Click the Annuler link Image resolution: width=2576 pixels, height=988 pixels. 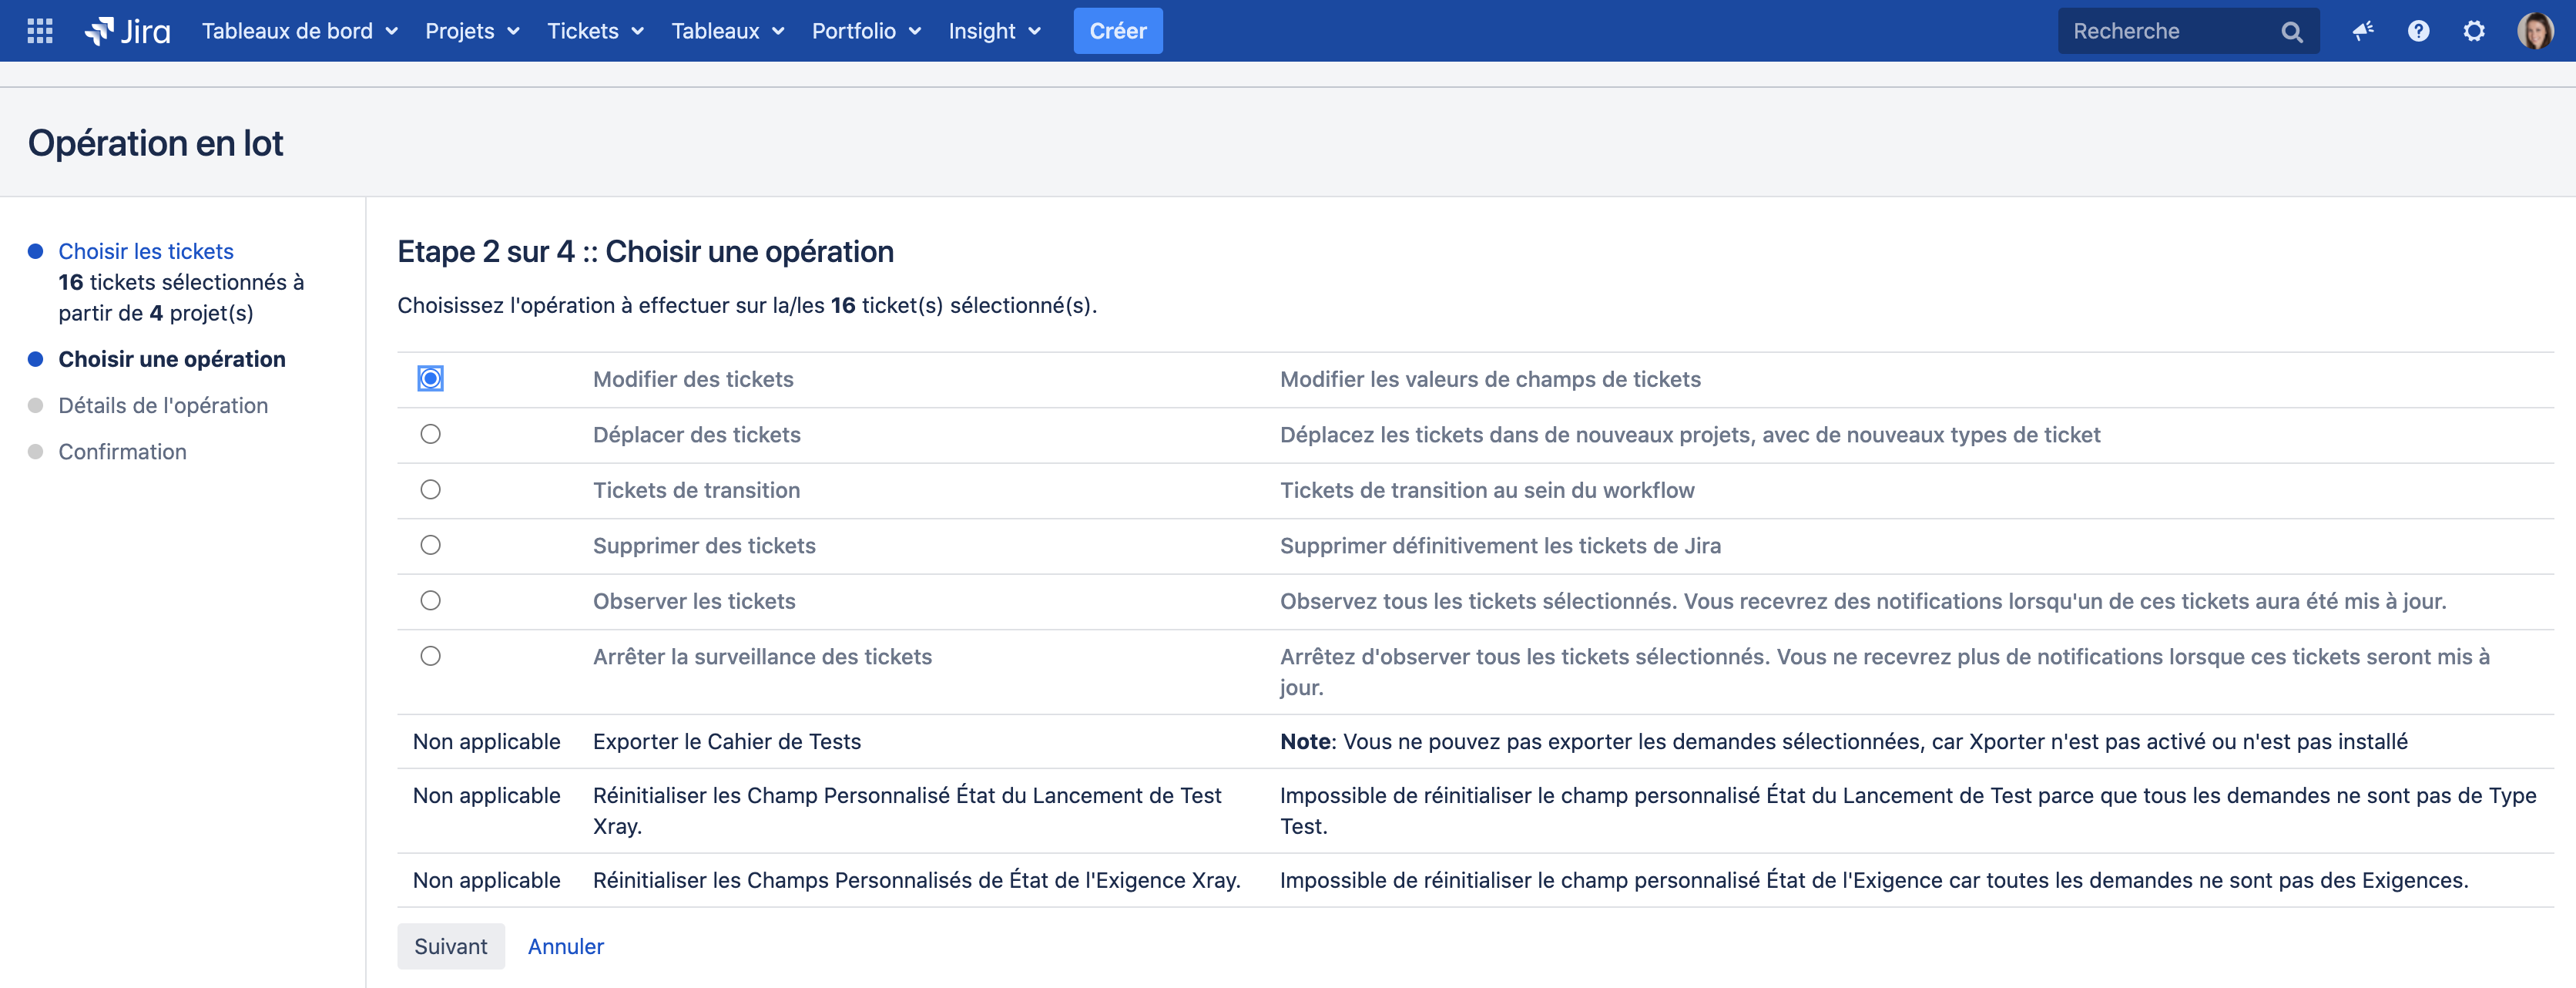click(565, 946)
